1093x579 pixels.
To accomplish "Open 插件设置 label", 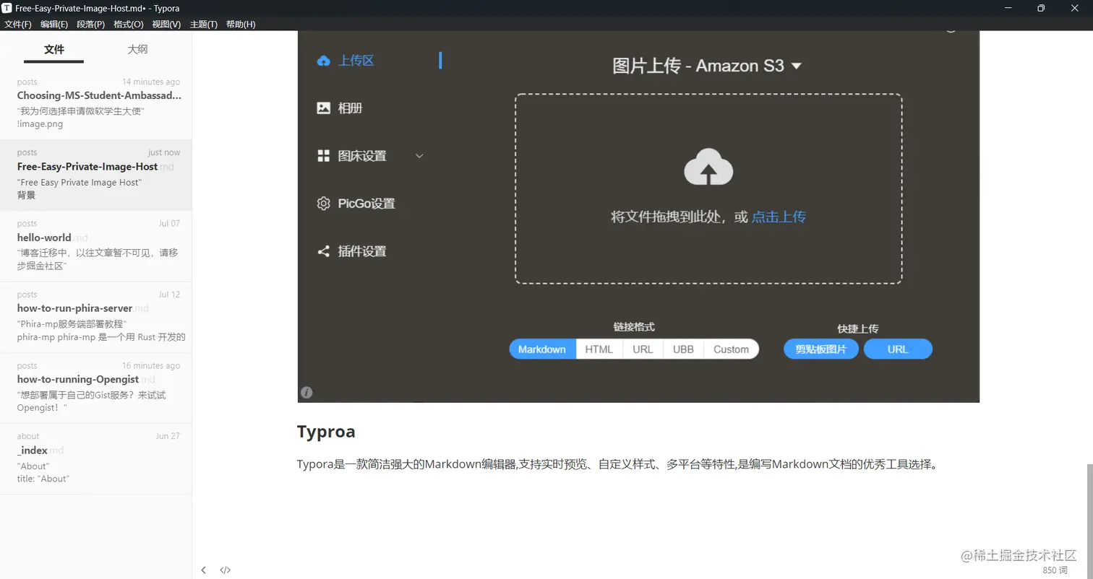I will 362,251.
